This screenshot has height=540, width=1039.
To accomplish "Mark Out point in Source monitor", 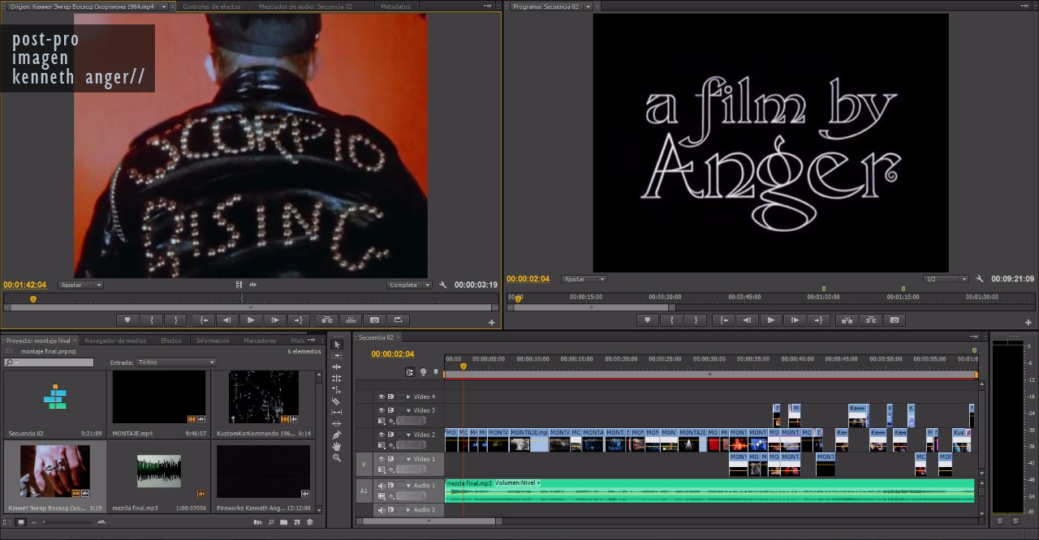I will (x=176, y=320).
